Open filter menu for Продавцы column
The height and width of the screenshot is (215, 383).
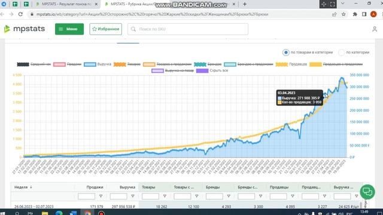pos(293,196)
